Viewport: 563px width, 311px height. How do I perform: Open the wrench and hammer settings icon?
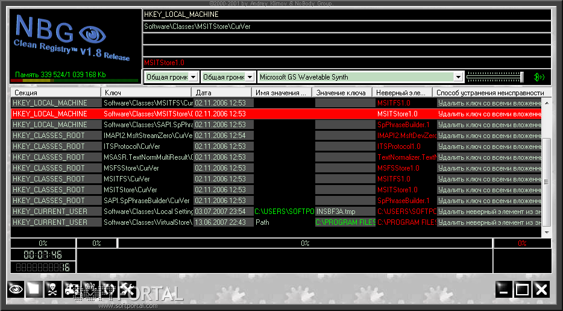pos(127,289)
